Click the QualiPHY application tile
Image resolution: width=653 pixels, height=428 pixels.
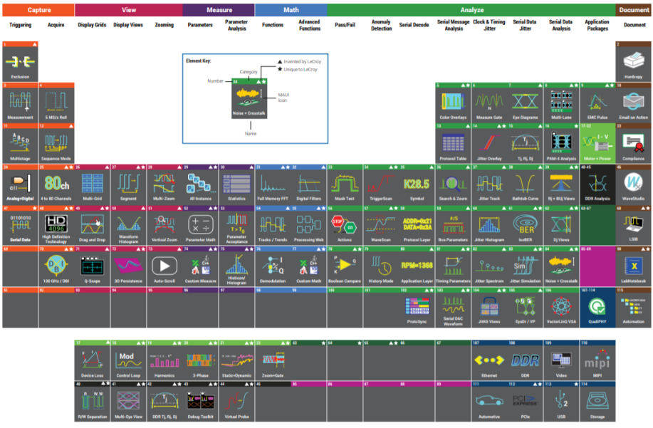click(597, 308)
